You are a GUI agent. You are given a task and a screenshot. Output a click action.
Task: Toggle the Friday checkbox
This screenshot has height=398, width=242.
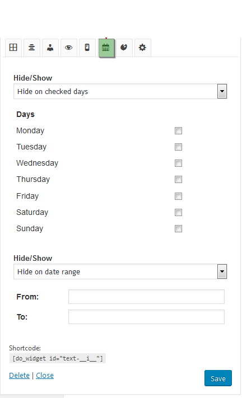click(178, 196)
